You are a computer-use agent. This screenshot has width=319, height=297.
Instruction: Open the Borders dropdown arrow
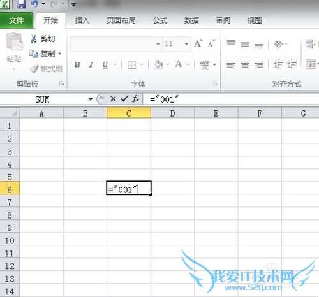tap(142, 64)
